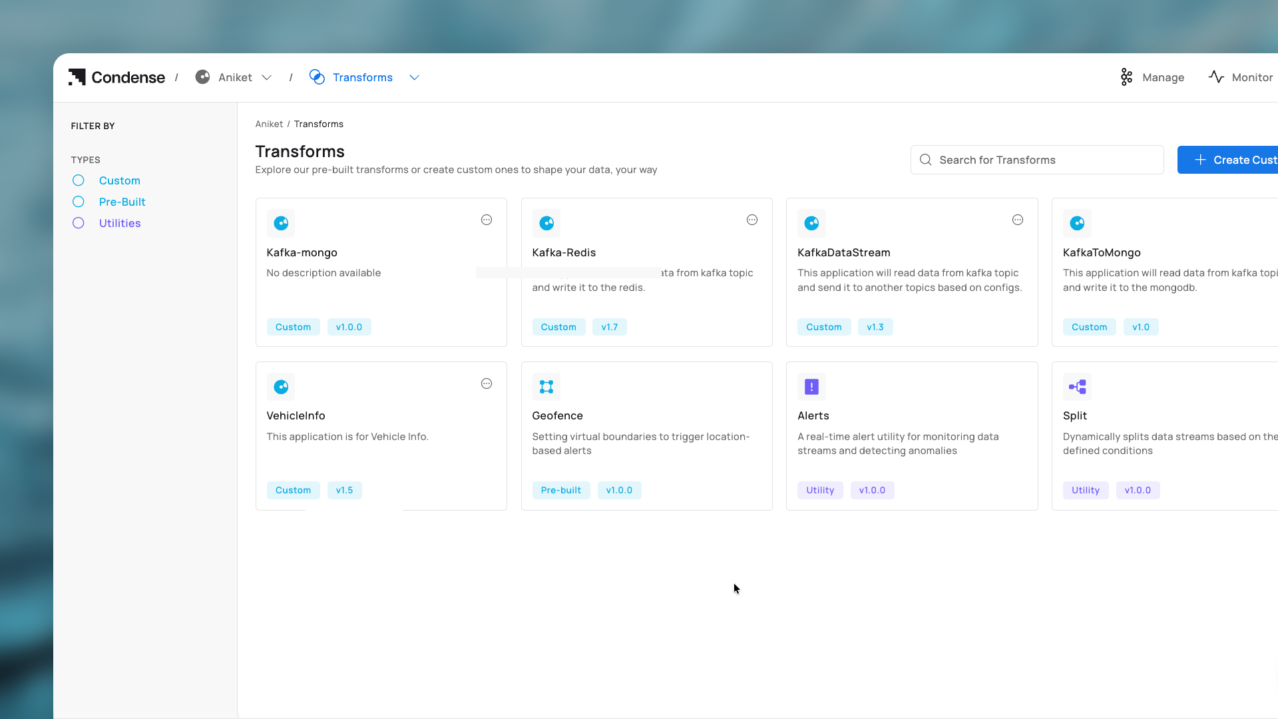Screen dimensions: 1278x719
Task: Open the Monitor menu in the header
Action: click(x=1241, y=77)
